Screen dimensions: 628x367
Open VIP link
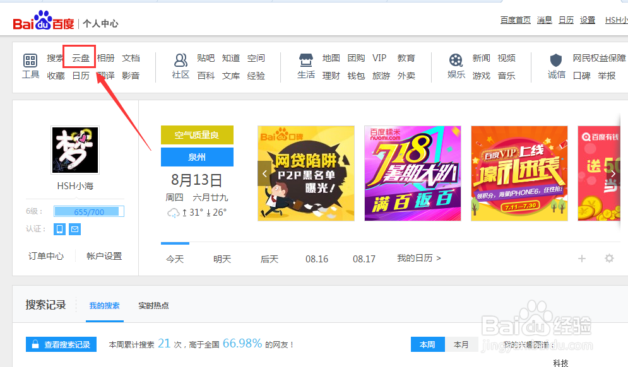click(379, 58)
